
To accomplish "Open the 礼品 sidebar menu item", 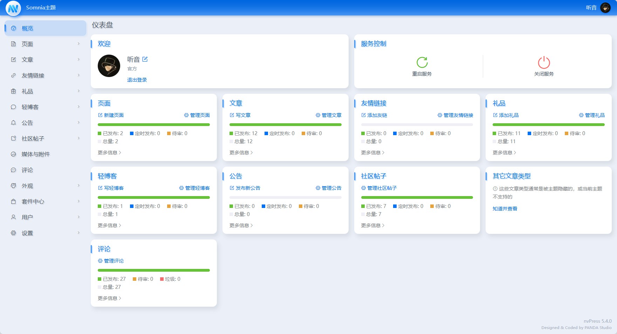I will [46, 91].
